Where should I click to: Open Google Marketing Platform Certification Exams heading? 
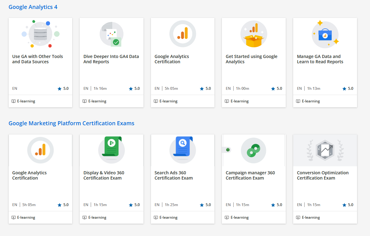click(x=71, y=123)
